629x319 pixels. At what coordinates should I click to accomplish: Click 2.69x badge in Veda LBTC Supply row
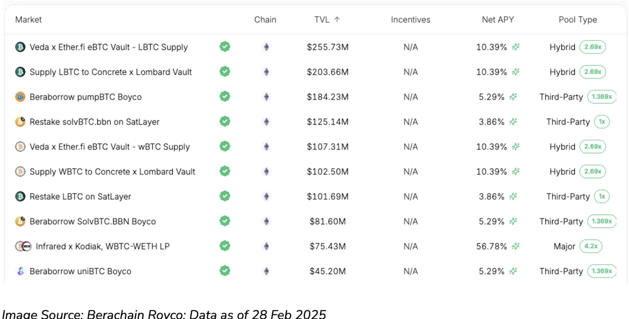point(593,47)
